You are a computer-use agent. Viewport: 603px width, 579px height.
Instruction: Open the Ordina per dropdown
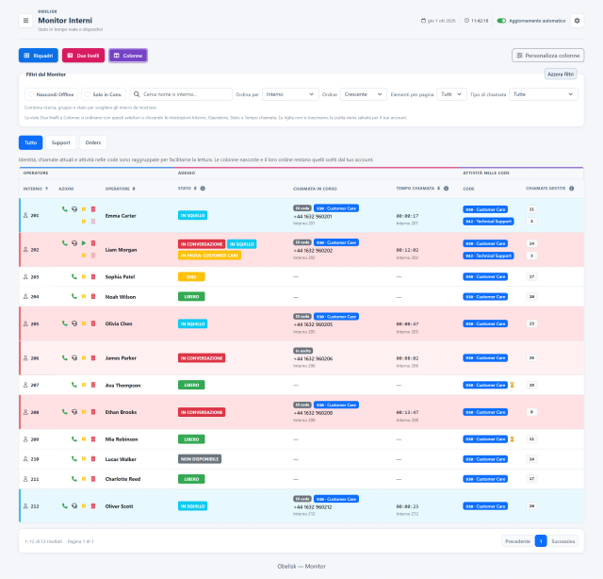point(290,94)
